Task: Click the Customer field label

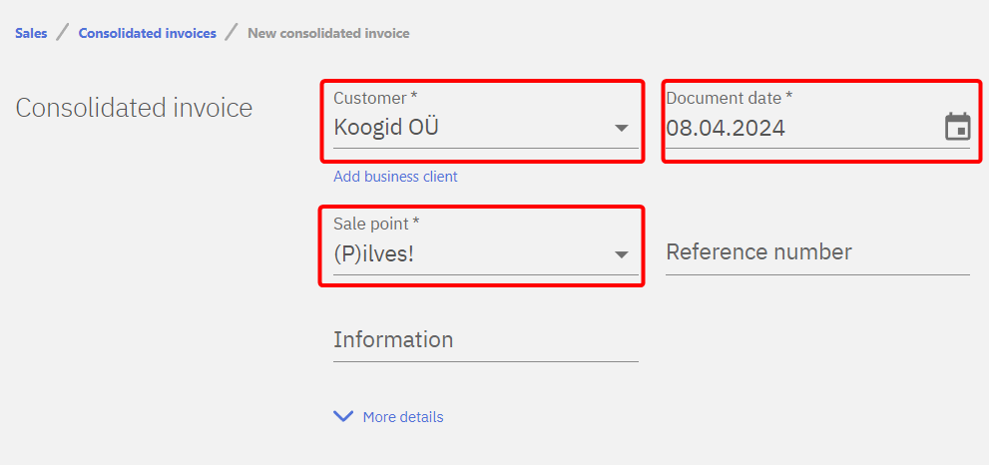Action: 375,98
